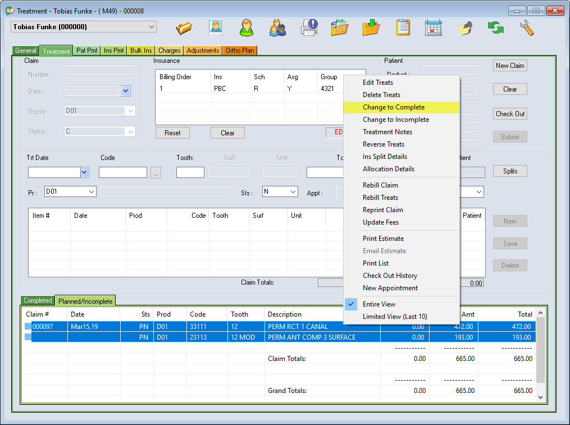
Task: Click the New Claim button
Action: coord(509,66)
